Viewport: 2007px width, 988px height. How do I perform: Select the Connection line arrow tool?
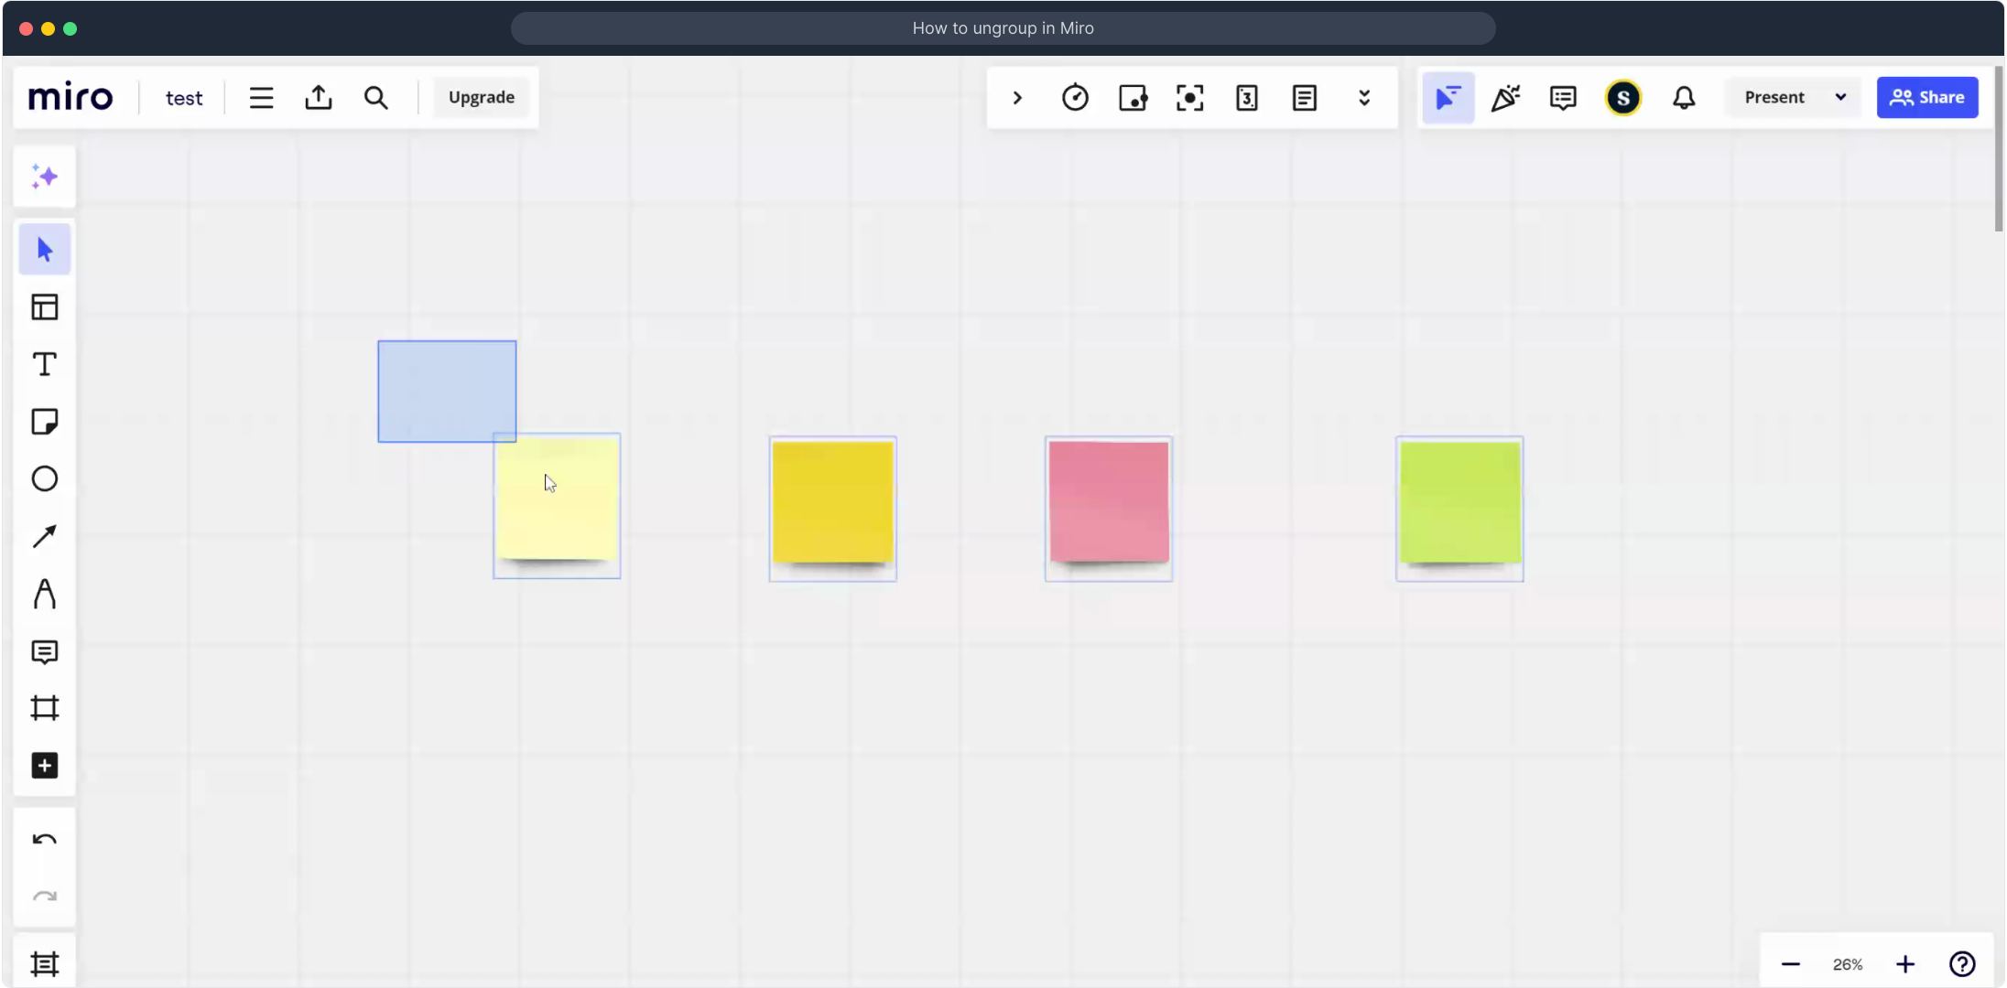(x=44, y=536)
